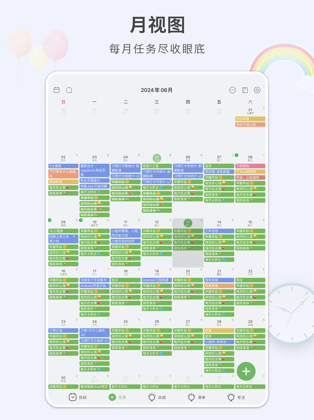The height and width of the screenshot is (420, 314).
Task: Open 小组件整理，小组件开发计划 task
Action: (126, 233)
